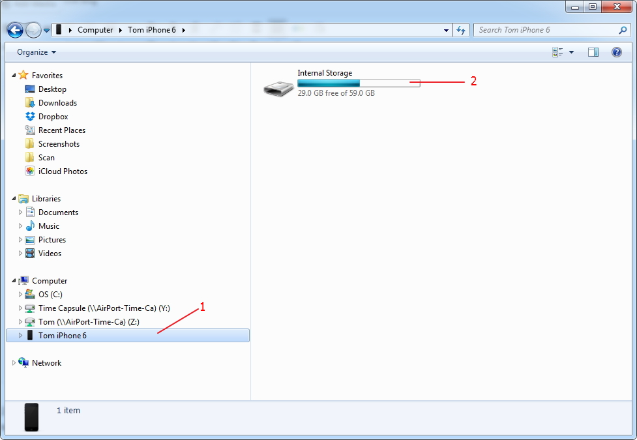The height and width of the screenshot is (440, 637).
Task: Click the Music library label
Action: (x=49, y=226)
